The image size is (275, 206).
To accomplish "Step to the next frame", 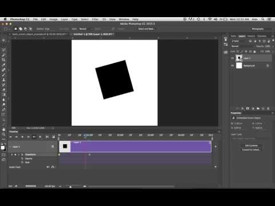I will pyautogui.click(x=28, y=137).
